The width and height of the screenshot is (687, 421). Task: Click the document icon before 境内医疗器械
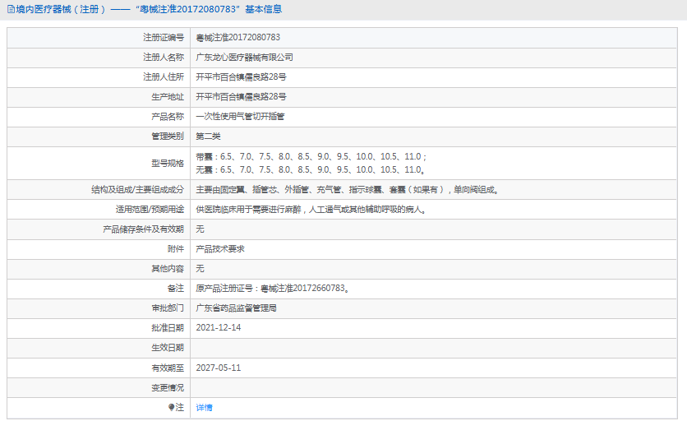[11, 9]
